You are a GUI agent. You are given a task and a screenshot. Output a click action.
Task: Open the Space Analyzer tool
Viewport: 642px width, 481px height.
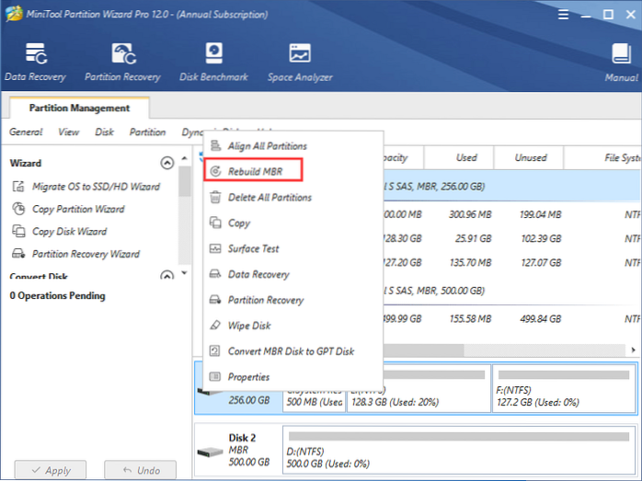(300, 62)
